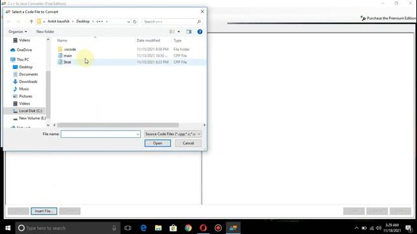Open the Source Code Files filter dropdown
The width and height of the screenshot is (417, 234).
point(173,135)
